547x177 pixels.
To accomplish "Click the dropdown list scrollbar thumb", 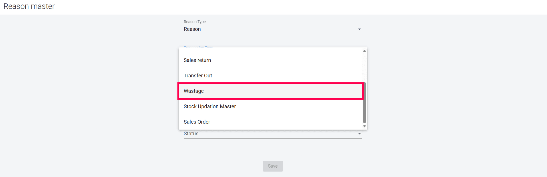I will tap(364, 103).
